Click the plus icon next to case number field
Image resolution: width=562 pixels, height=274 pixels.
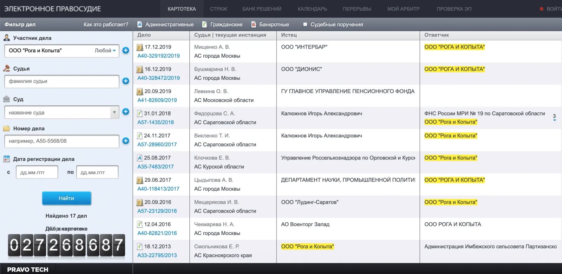[x=126, y=141]
